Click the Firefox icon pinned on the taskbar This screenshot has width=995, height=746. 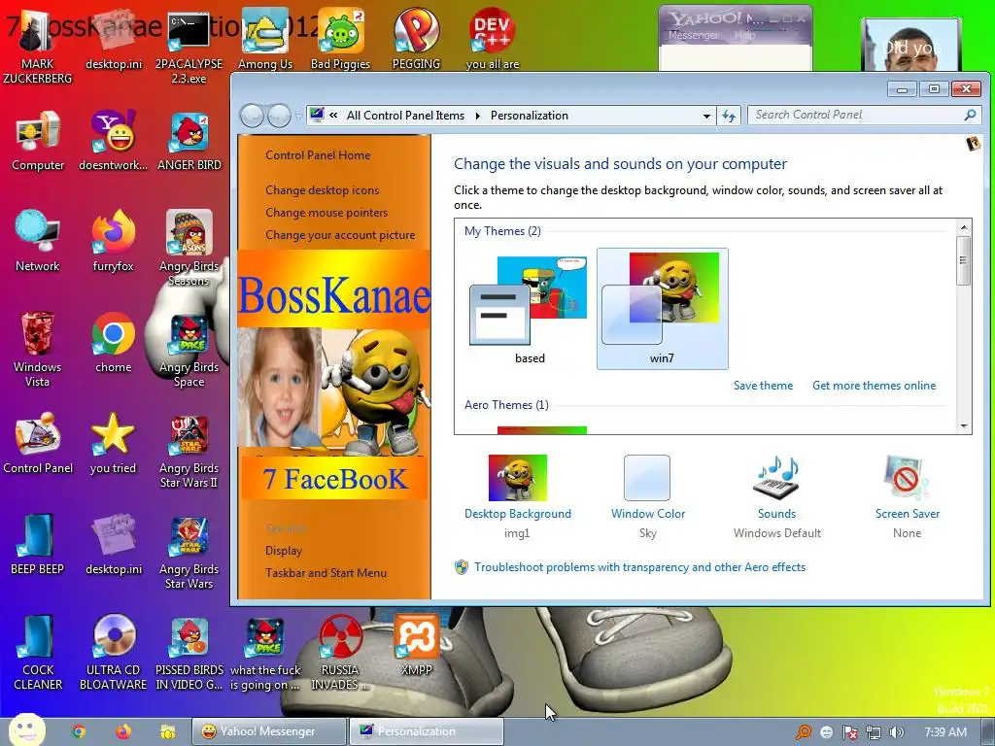(123, 731)
